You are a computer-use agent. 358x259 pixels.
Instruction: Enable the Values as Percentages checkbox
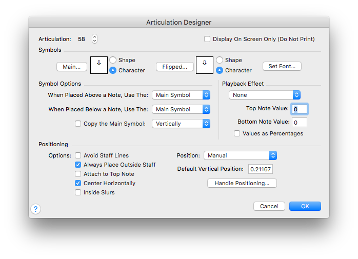(x=237, y=133)
